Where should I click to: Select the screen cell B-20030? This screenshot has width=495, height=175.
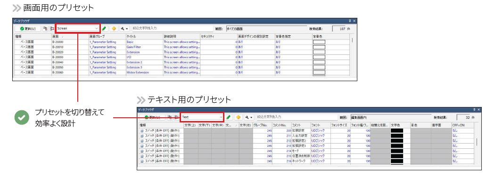point(70,57)
